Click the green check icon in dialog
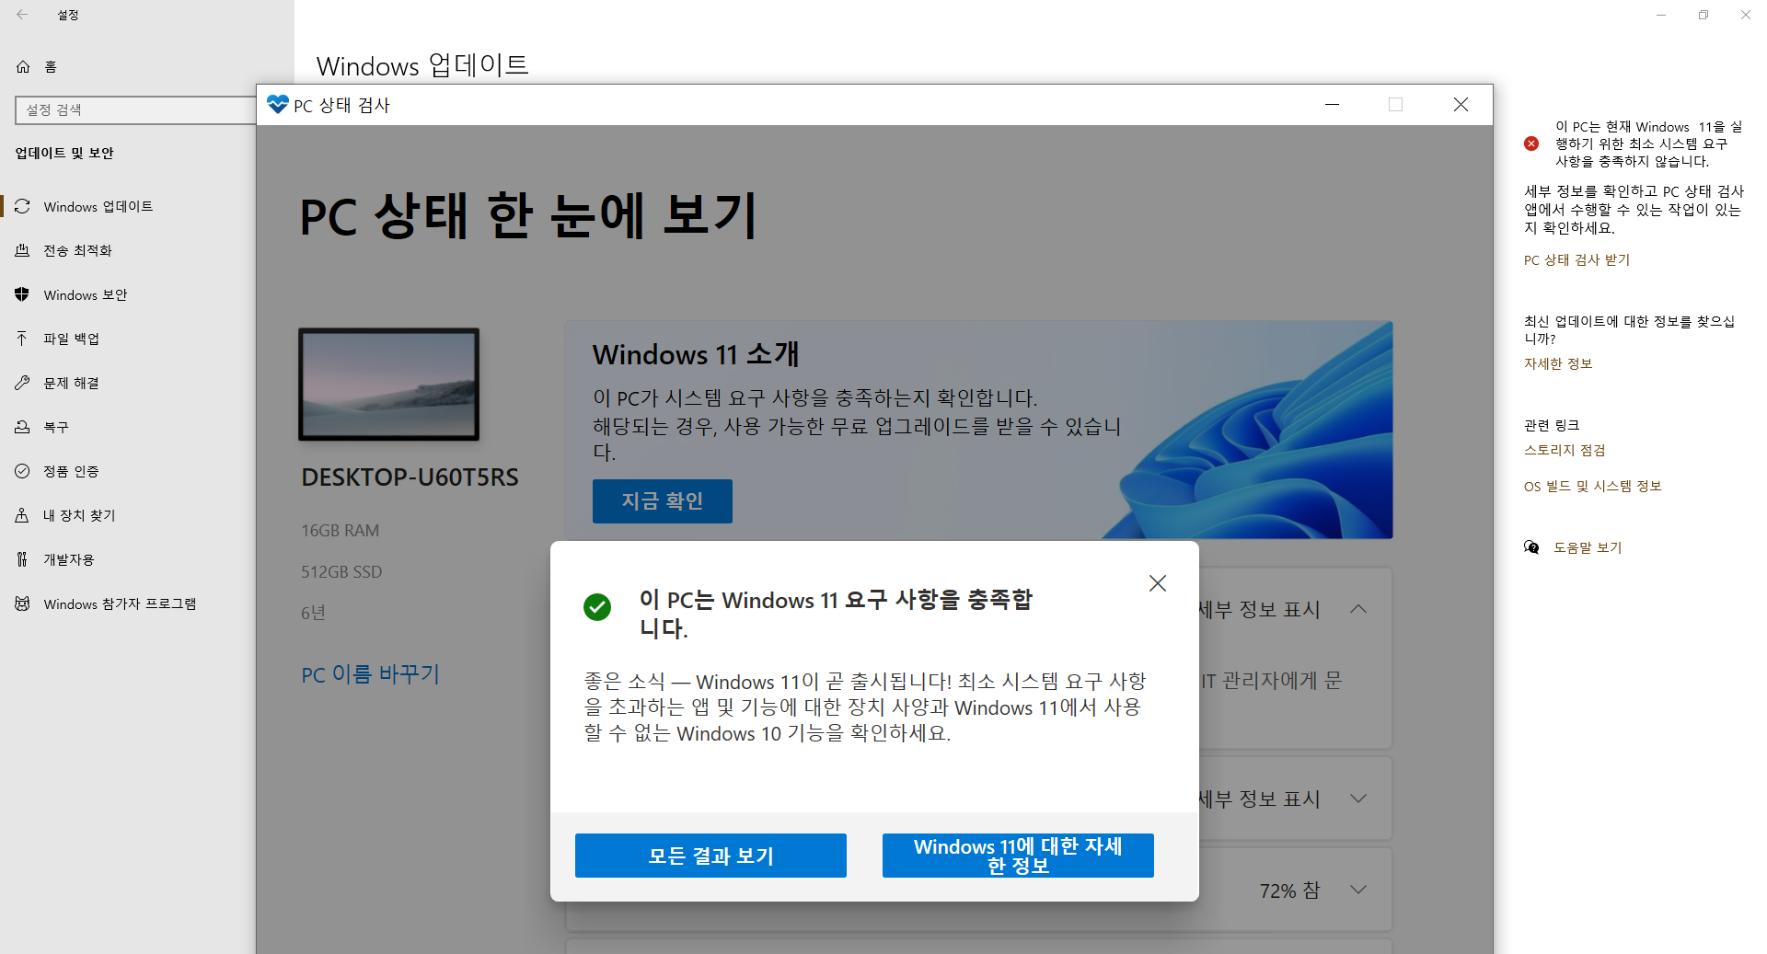Viewport: 1767px width, 954px height. click(597, 607)
